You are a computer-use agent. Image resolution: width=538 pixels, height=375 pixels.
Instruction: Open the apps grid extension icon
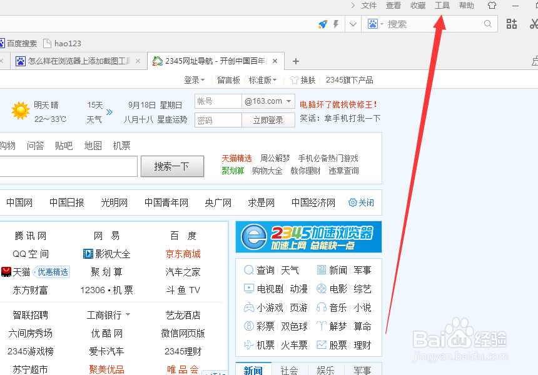pyautogui.click(x=512, y=24)
